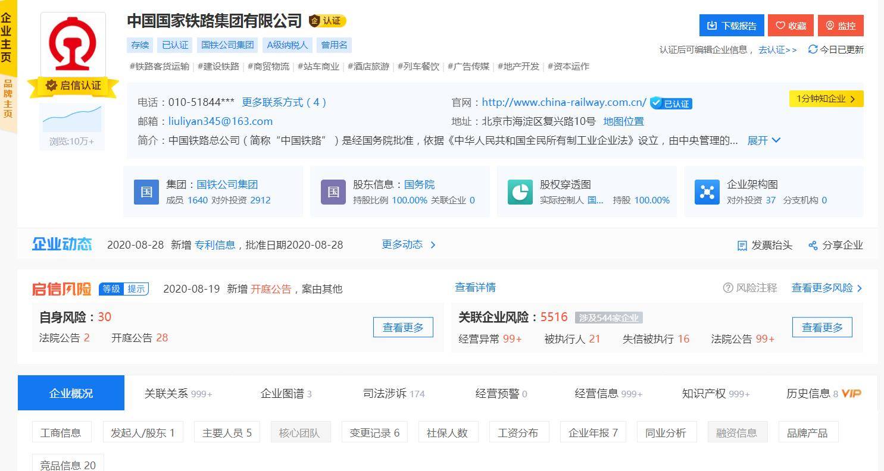Viewport: 884px width, 471px height.
Task: Open the china-railway.com.cn website link
Action: (564, 102)
